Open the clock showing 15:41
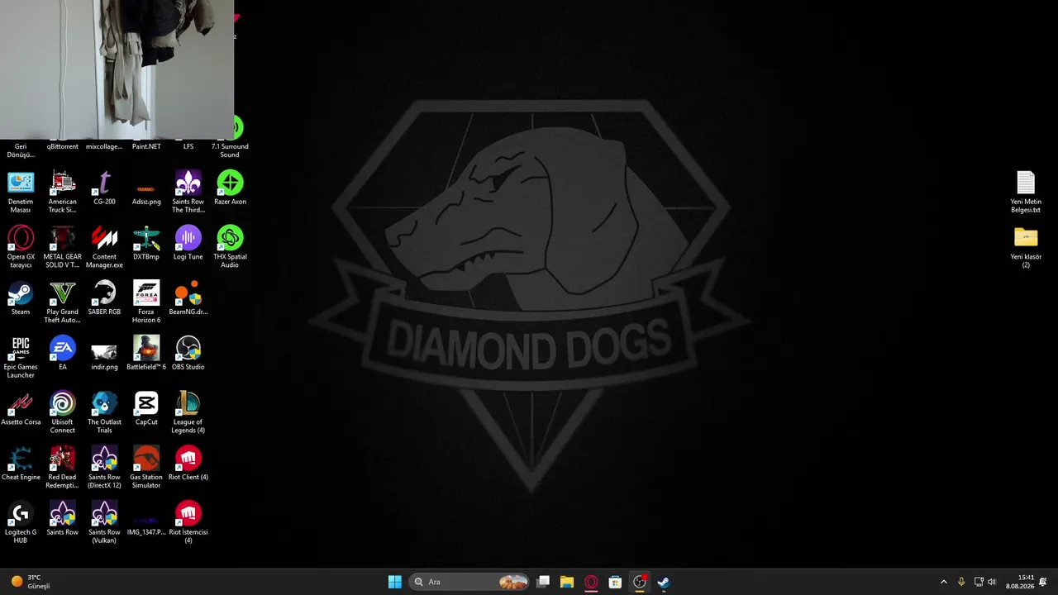The image size is (1058, 595). click(x=1020, y=582)
